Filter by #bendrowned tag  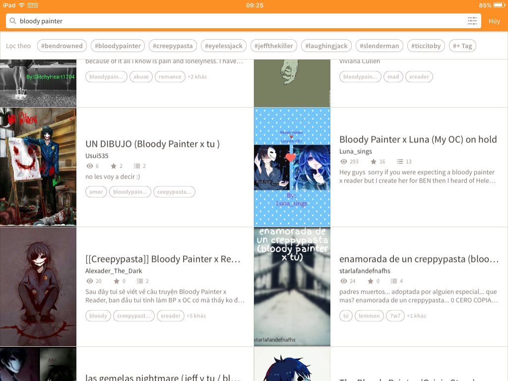(62, 46)
